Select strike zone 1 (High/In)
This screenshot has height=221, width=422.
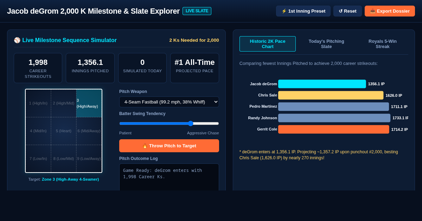pos(38,103)
